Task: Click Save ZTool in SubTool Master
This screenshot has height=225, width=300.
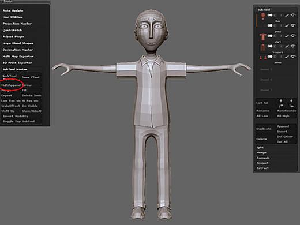Action: pyautogui.click(x=31, y=77)
